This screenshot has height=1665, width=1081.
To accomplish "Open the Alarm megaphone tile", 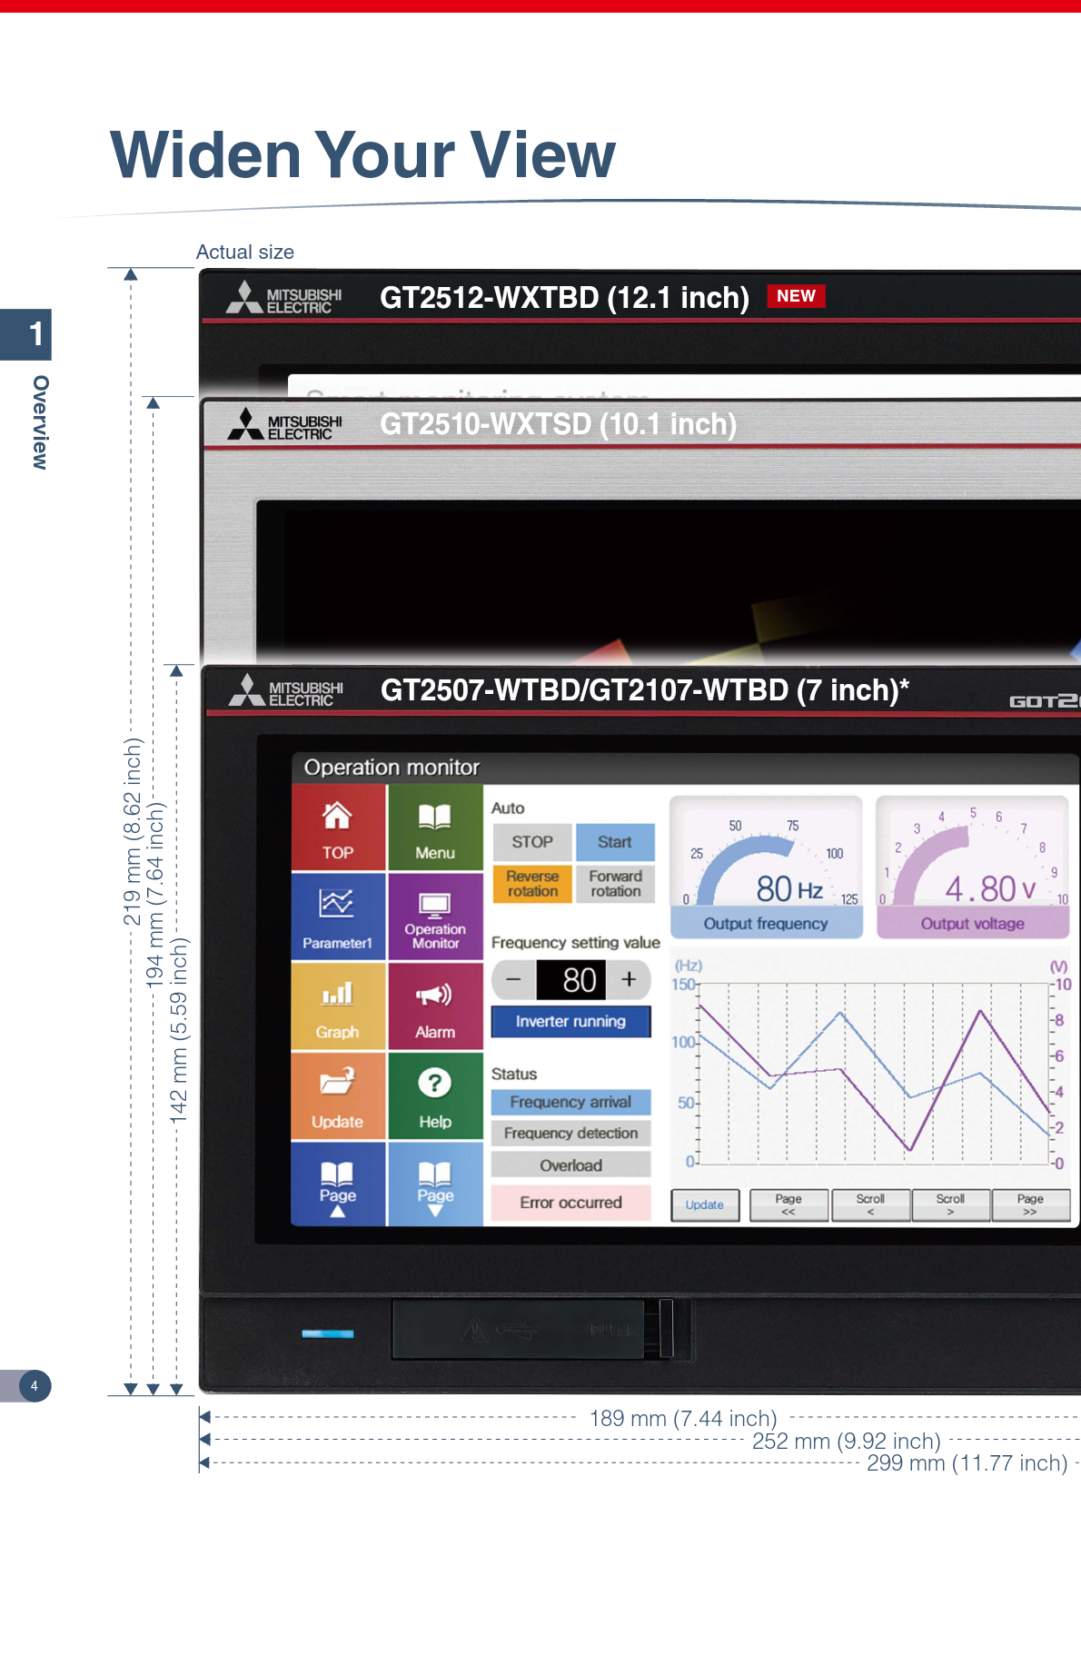I will pos(434,1006).
